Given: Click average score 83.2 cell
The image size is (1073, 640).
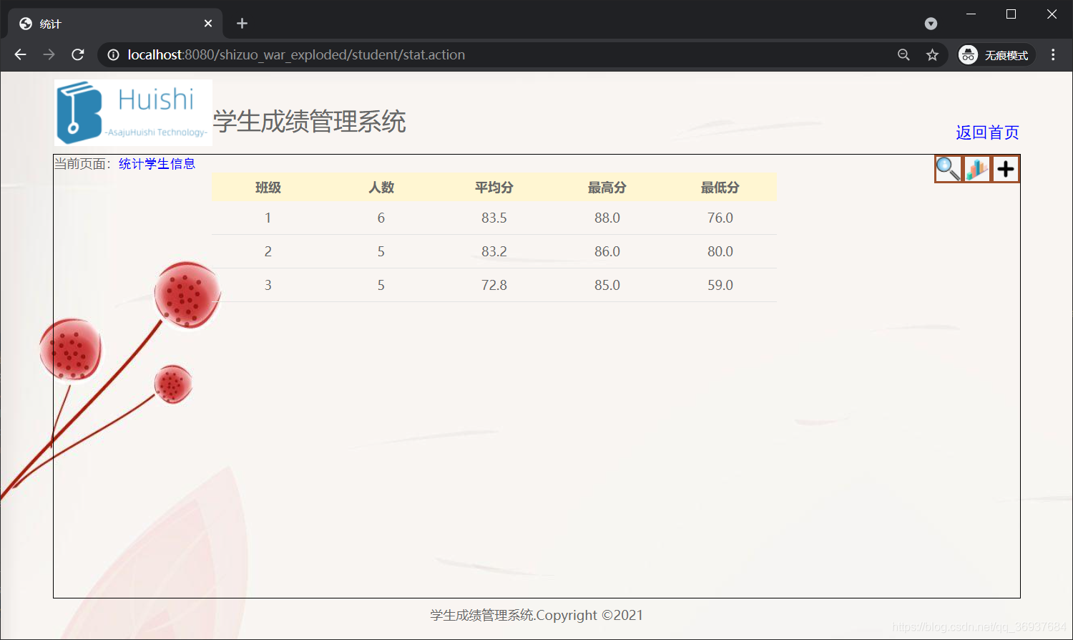Looking at the screenshot, I should pos(494,251).
